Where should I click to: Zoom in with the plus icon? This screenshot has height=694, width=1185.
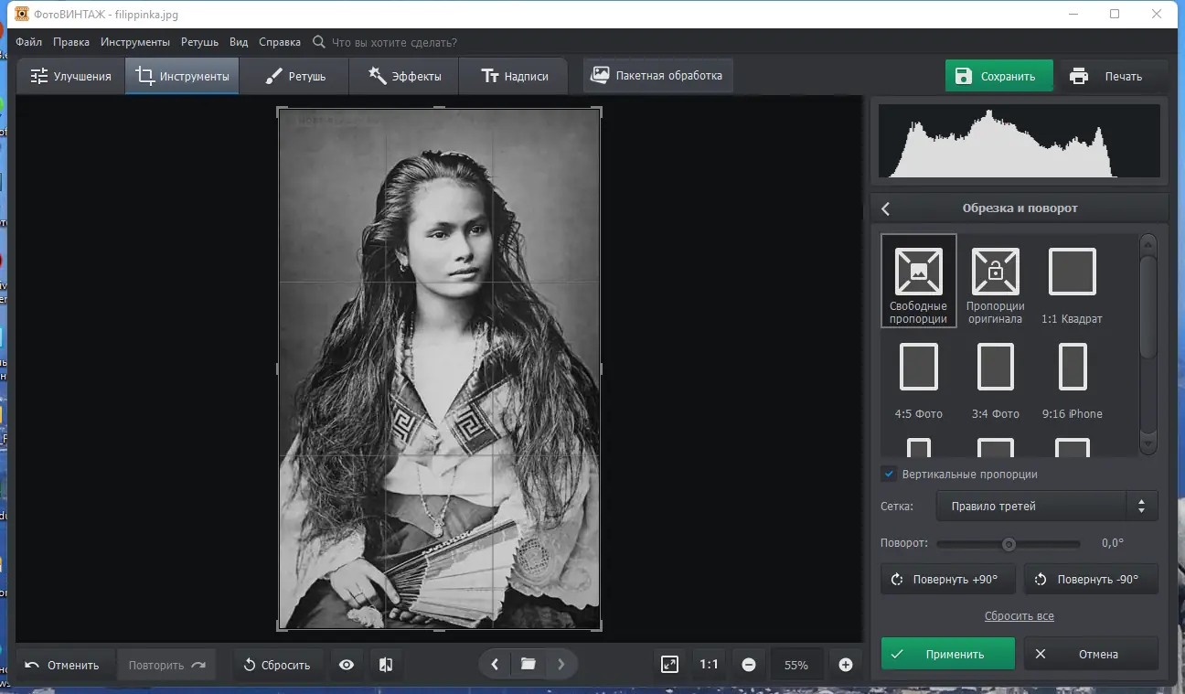coord(845,665)
